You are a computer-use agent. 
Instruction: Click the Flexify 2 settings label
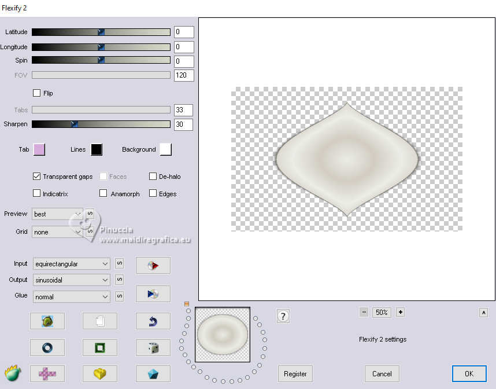coord(383,339)
